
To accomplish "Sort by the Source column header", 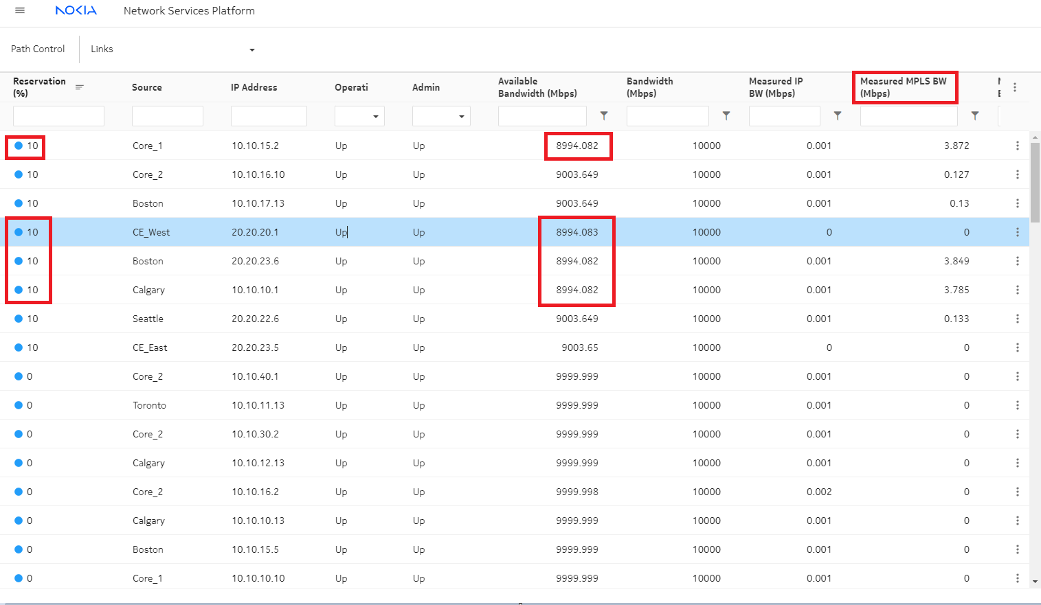I will click(x=147, y=87).
